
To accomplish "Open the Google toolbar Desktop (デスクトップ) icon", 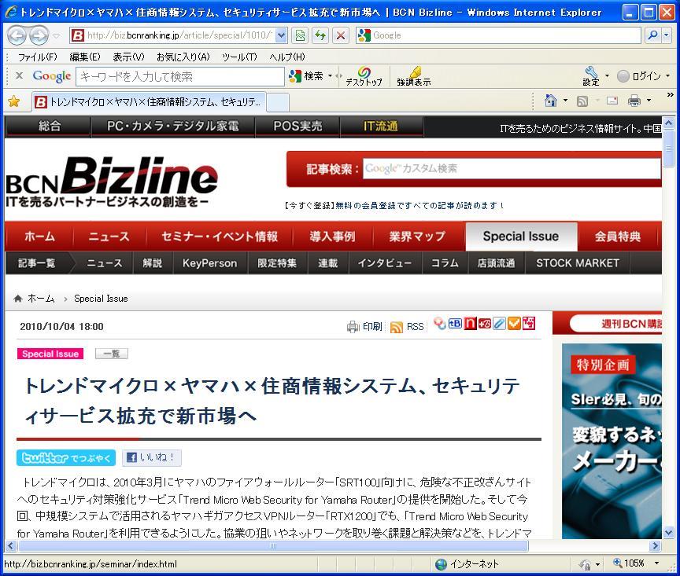I will tap(364, 76).
